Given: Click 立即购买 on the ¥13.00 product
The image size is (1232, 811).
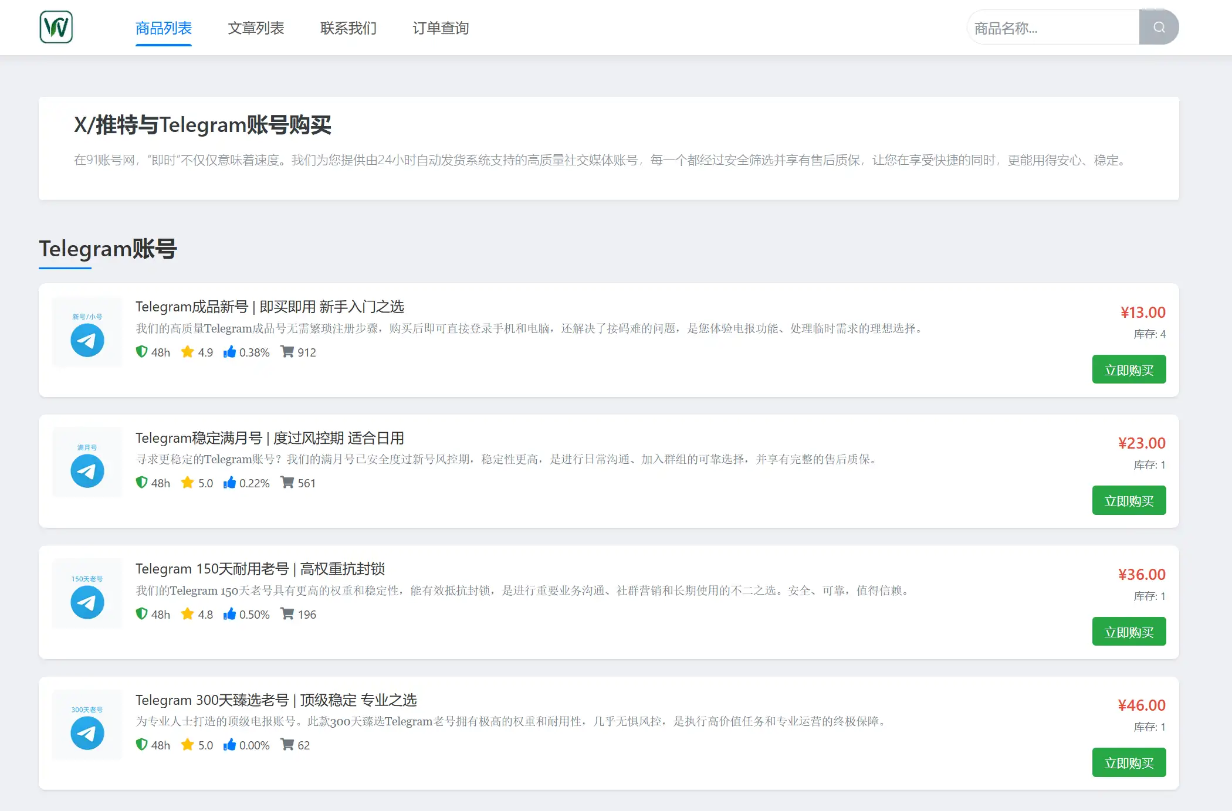Looking at the screenshot, I should point(1128,369).
